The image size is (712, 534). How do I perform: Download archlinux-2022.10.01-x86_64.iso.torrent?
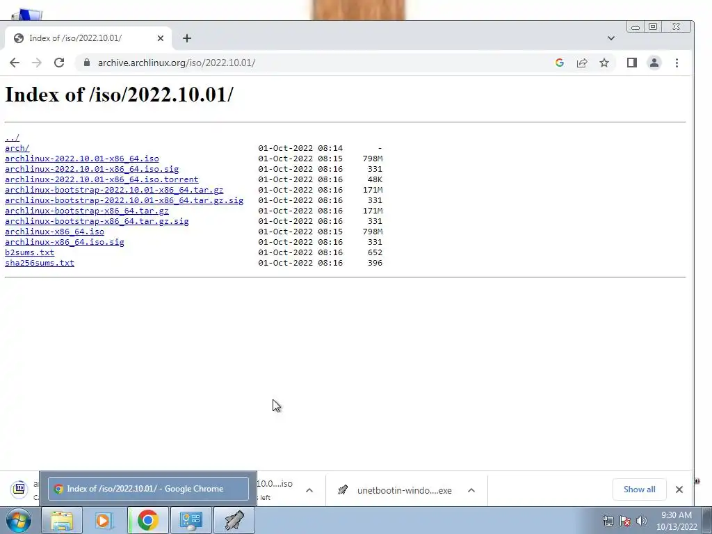pos(102,179)
